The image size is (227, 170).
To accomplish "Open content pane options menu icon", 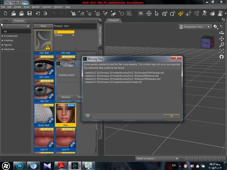I will pos(100,20).
